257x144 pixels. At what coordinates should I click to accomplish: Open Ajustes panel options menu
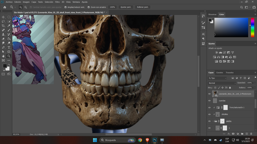(x=255, y=44)
